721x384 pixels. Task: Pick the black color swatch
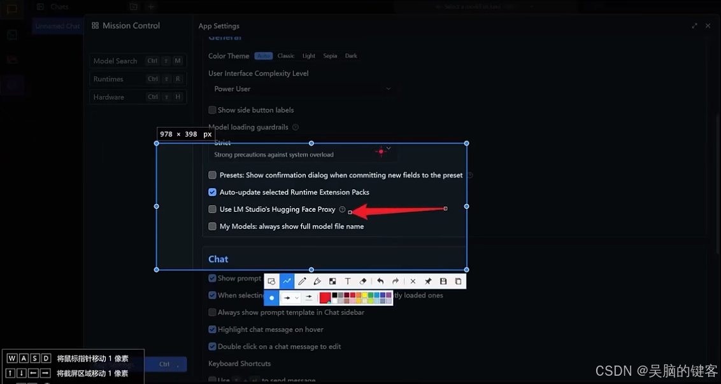coord(335,295)
